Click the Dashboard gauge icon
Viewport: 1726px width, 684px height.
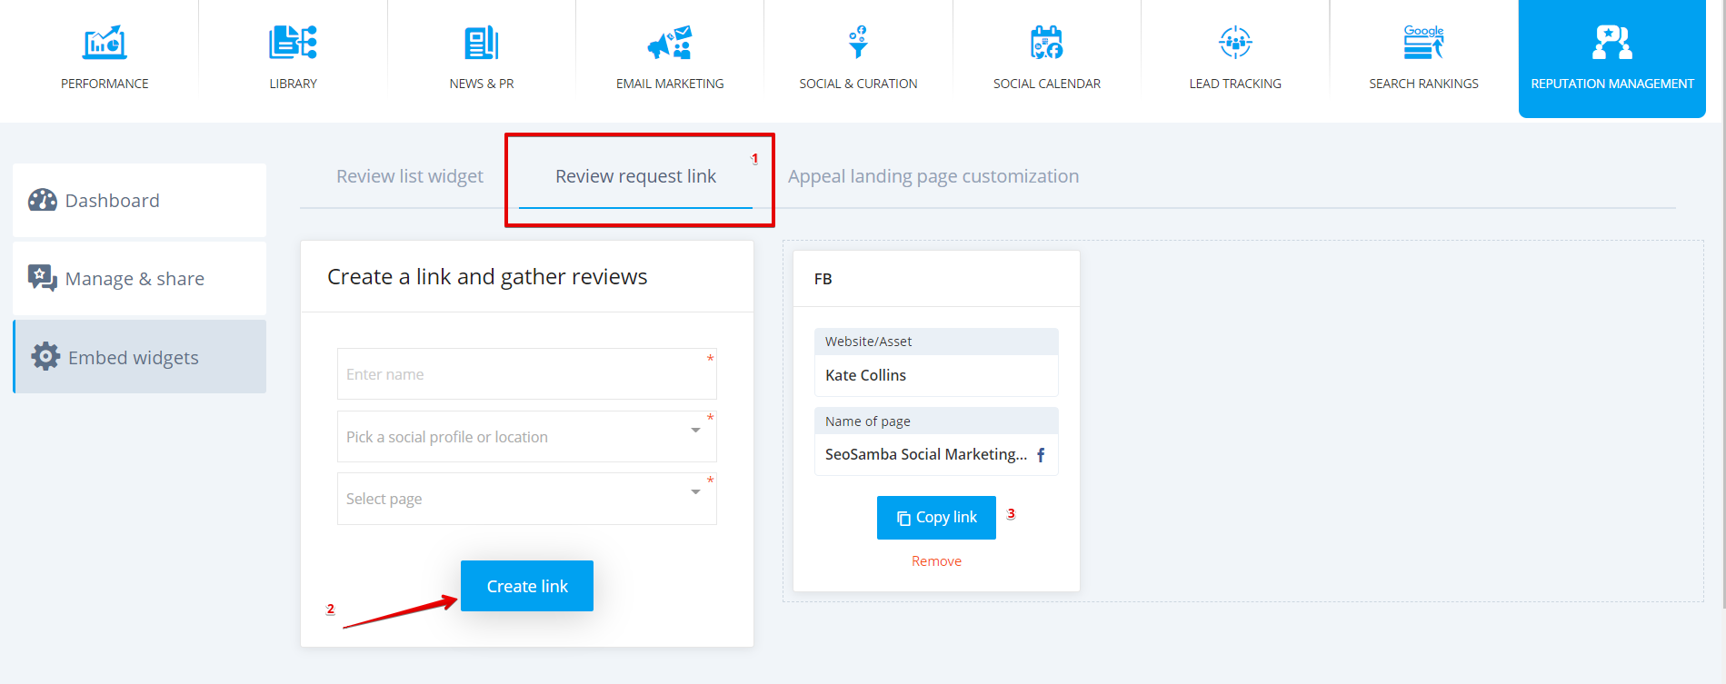pyautogui.click(x=43, y=200)
